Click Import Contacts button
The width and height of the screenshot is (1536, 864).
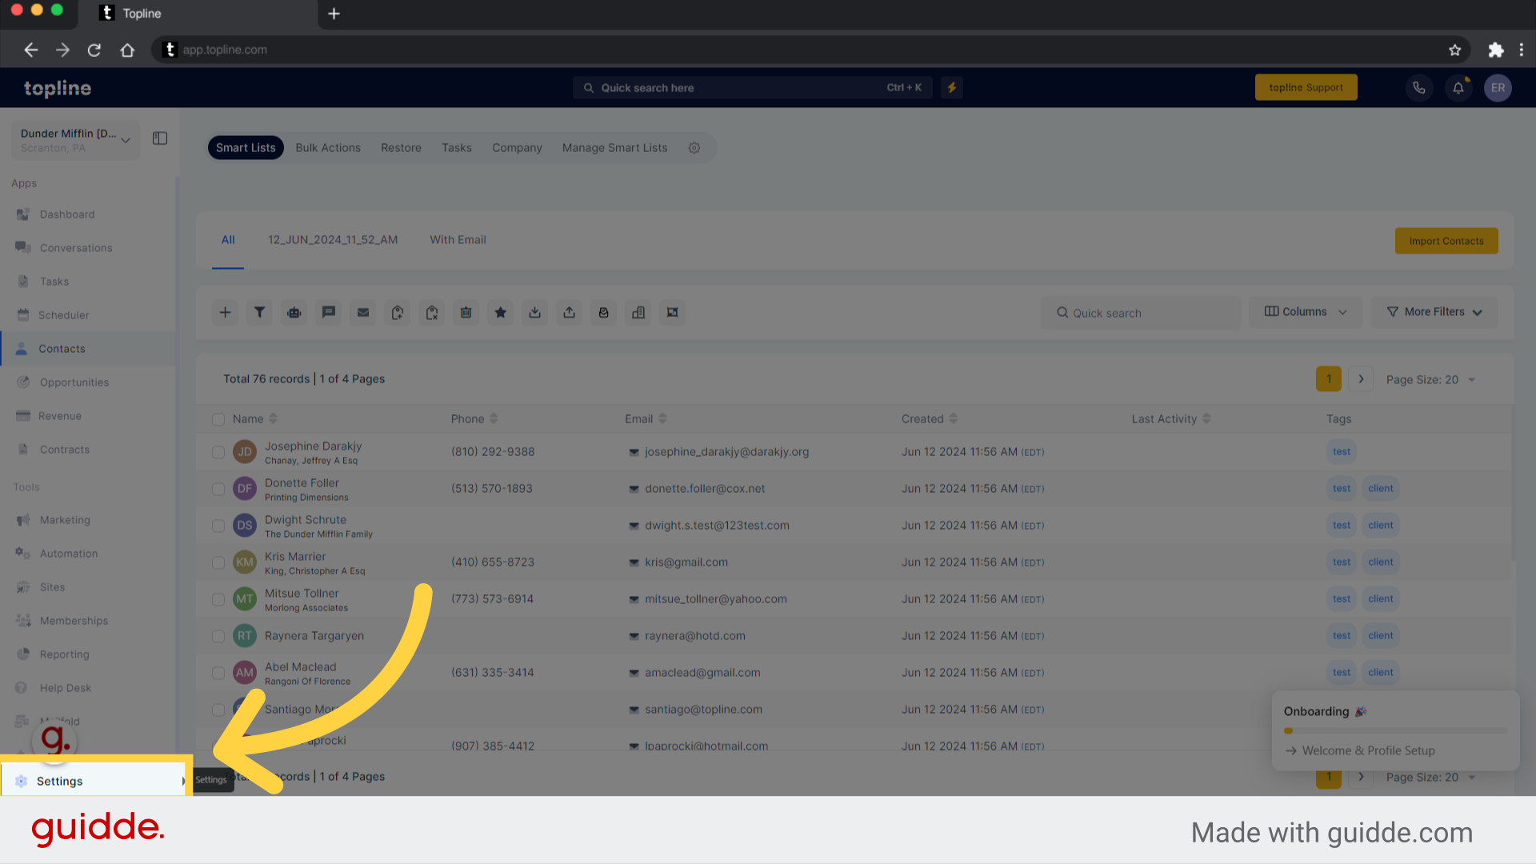(1446, 241)
